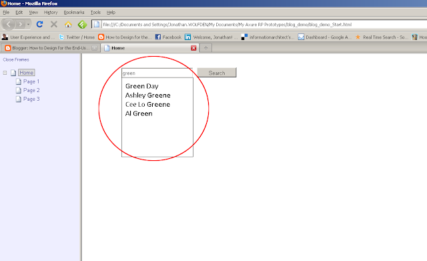Click the Google Analytics Dashboard bookmark icon
Screen dimensions: 427x261
click(301, 37)
